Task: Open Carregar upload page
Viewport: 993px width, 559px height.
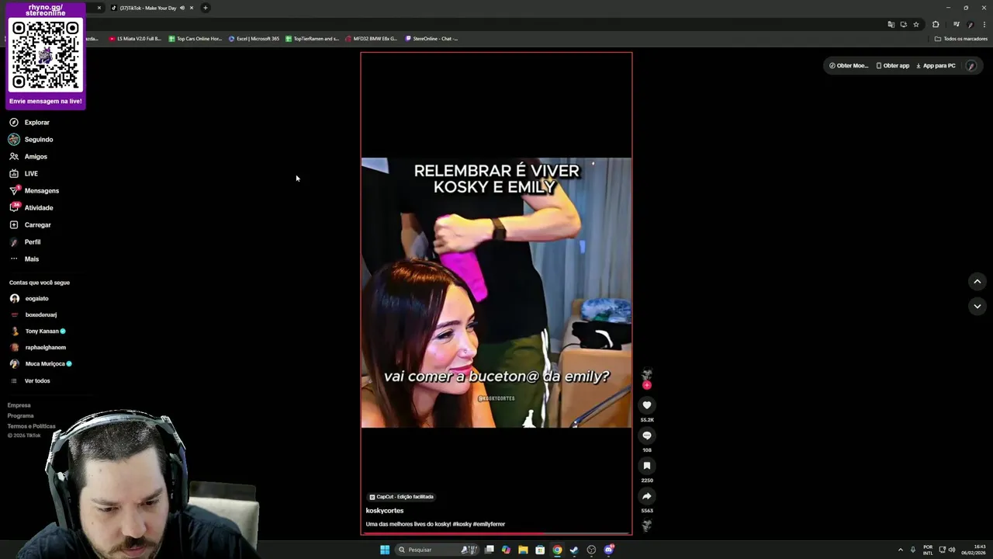Action: [x=30, y=225]
